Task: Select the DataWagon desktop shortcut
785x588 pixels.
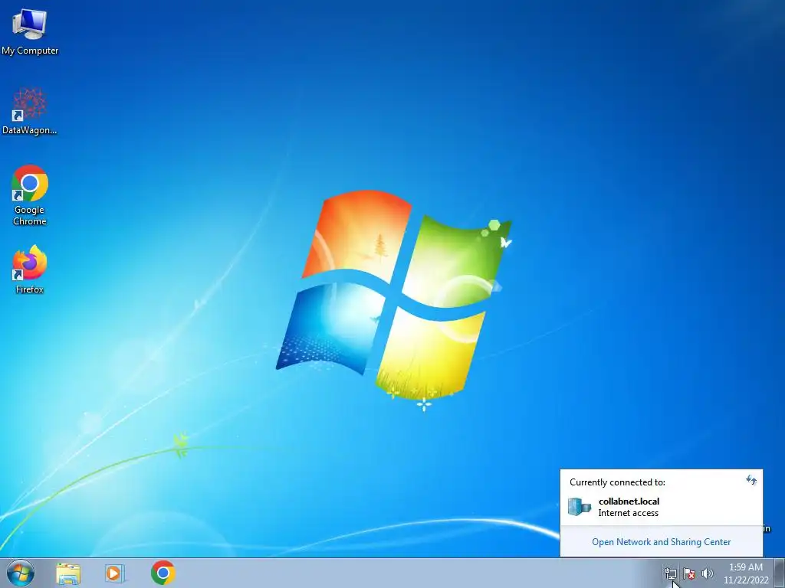Action: (x=30, y=111)
